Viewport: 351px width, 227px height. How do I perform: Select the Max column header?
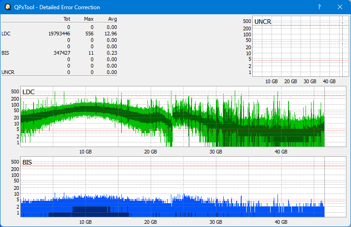(89, 19)
